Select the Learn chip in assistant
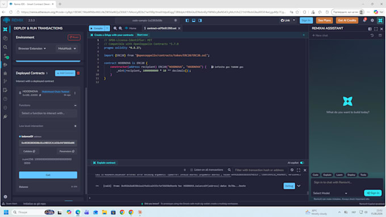Image resolution: width=386 pixels, height=217 pixels. [x=339, y=175]
